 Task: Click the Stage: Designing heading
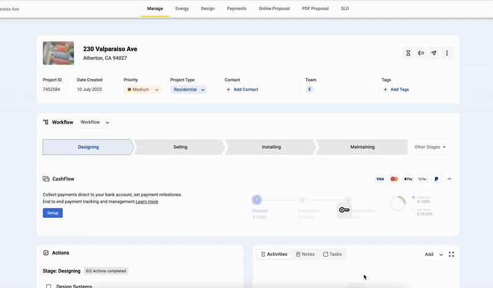pos(62,271)
